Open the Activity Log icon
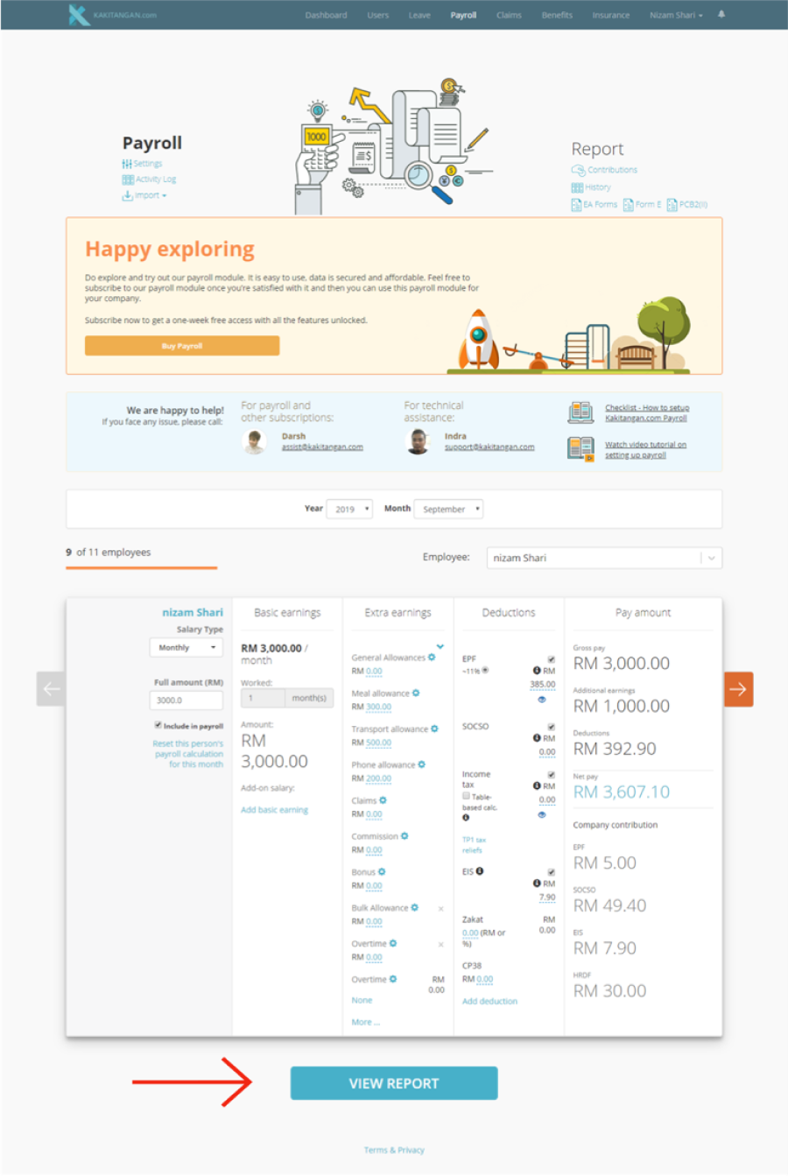The height and width of the screenshot is (1176, 788). click(128, 180)
